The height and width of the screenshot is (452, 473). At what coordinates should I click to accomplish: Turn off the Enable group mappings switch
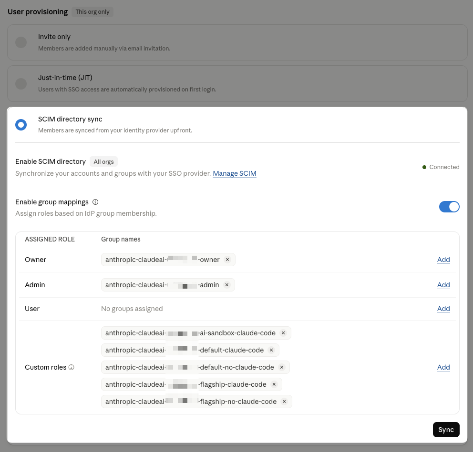(x=449, y=207)
